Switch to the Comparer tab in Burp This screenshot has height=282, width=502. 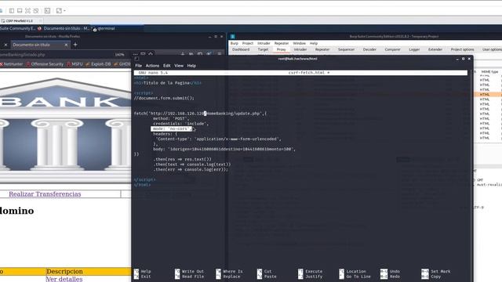392,49
